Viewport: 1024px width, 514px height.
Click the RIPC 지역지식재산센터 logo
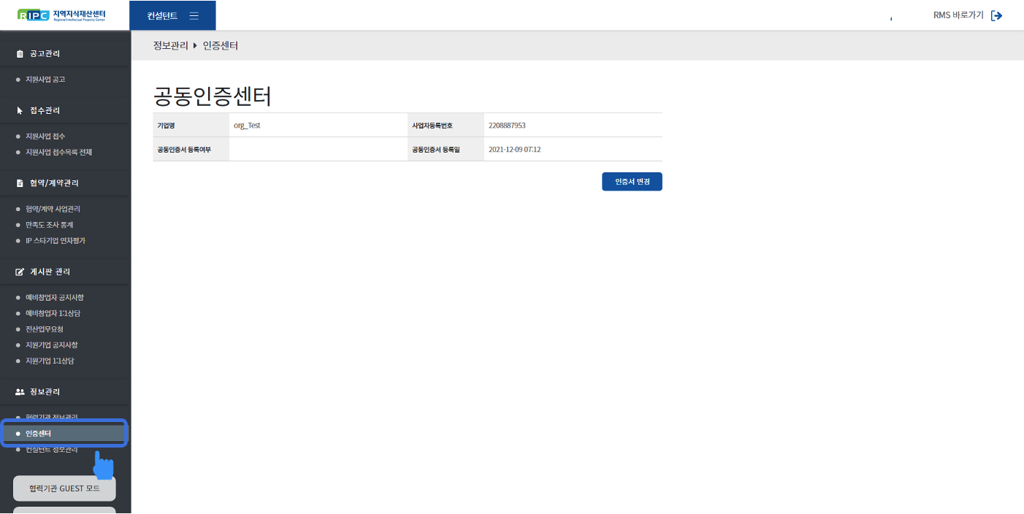pos(66,15)
